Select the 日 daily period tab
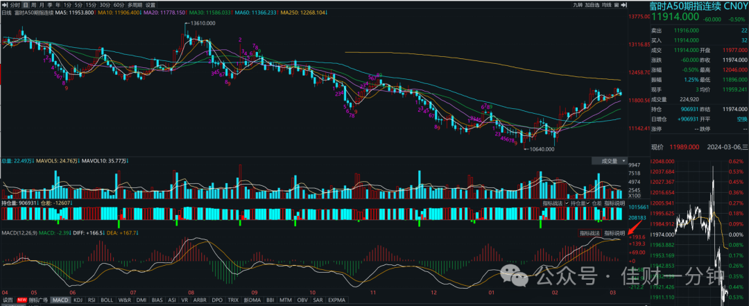This screenshot has height=306, width=749. [26, 5]
